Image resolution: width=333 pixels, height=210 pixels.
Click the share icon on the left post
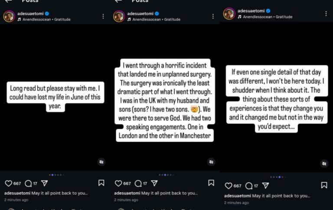point(44,183)
